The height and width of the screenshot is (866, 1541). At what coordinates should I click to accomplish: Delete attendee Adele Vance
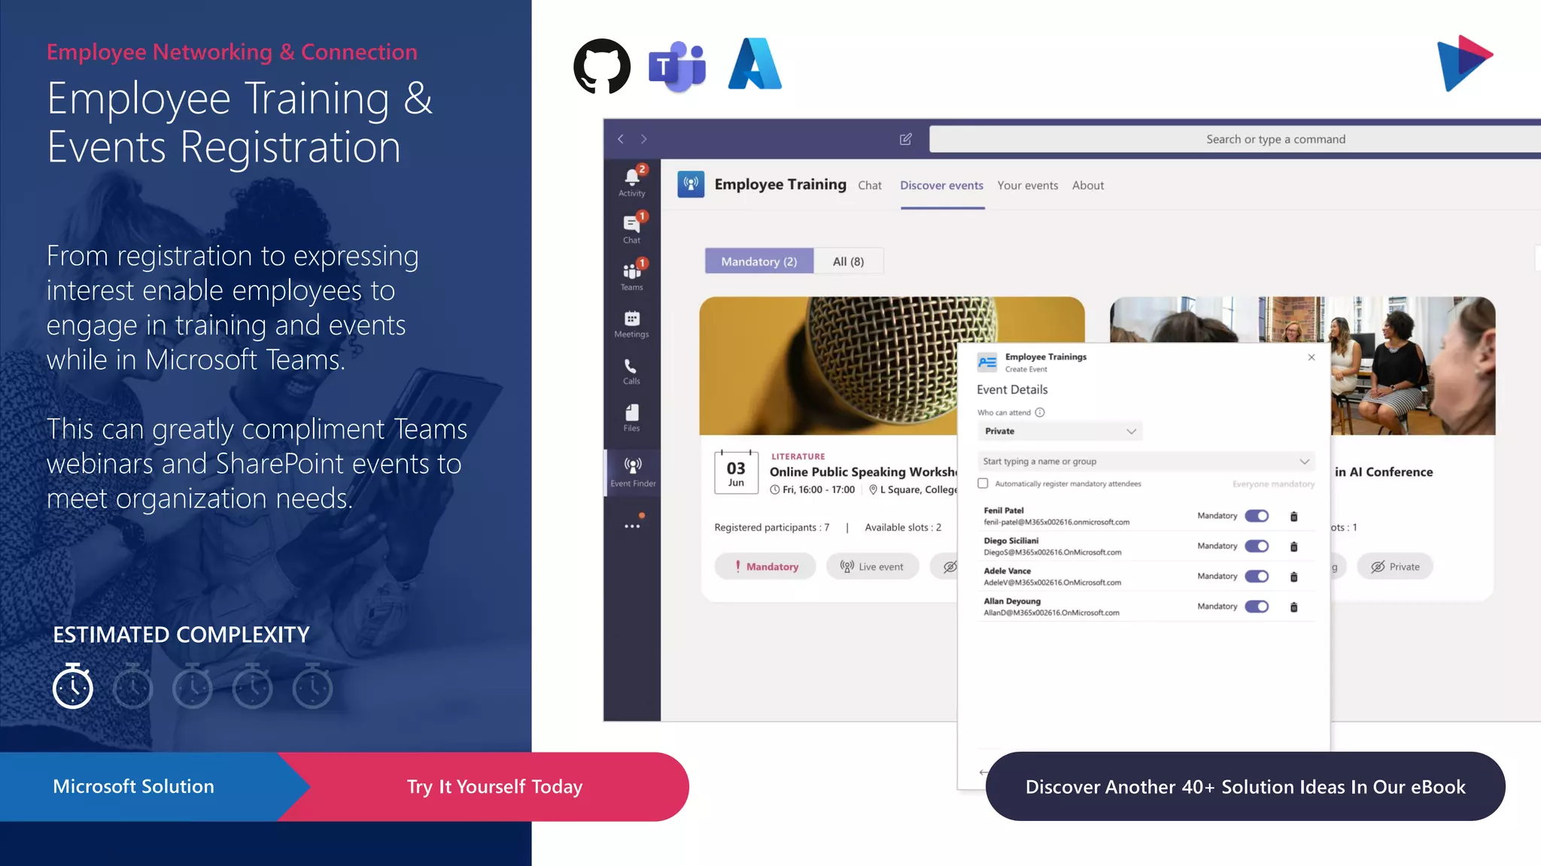tap(1294, 577)
